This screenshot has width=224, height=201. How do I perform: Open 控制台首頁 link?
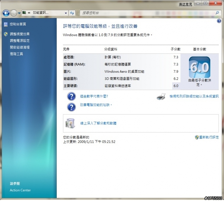pyautogui.click(x=18, y=24)
